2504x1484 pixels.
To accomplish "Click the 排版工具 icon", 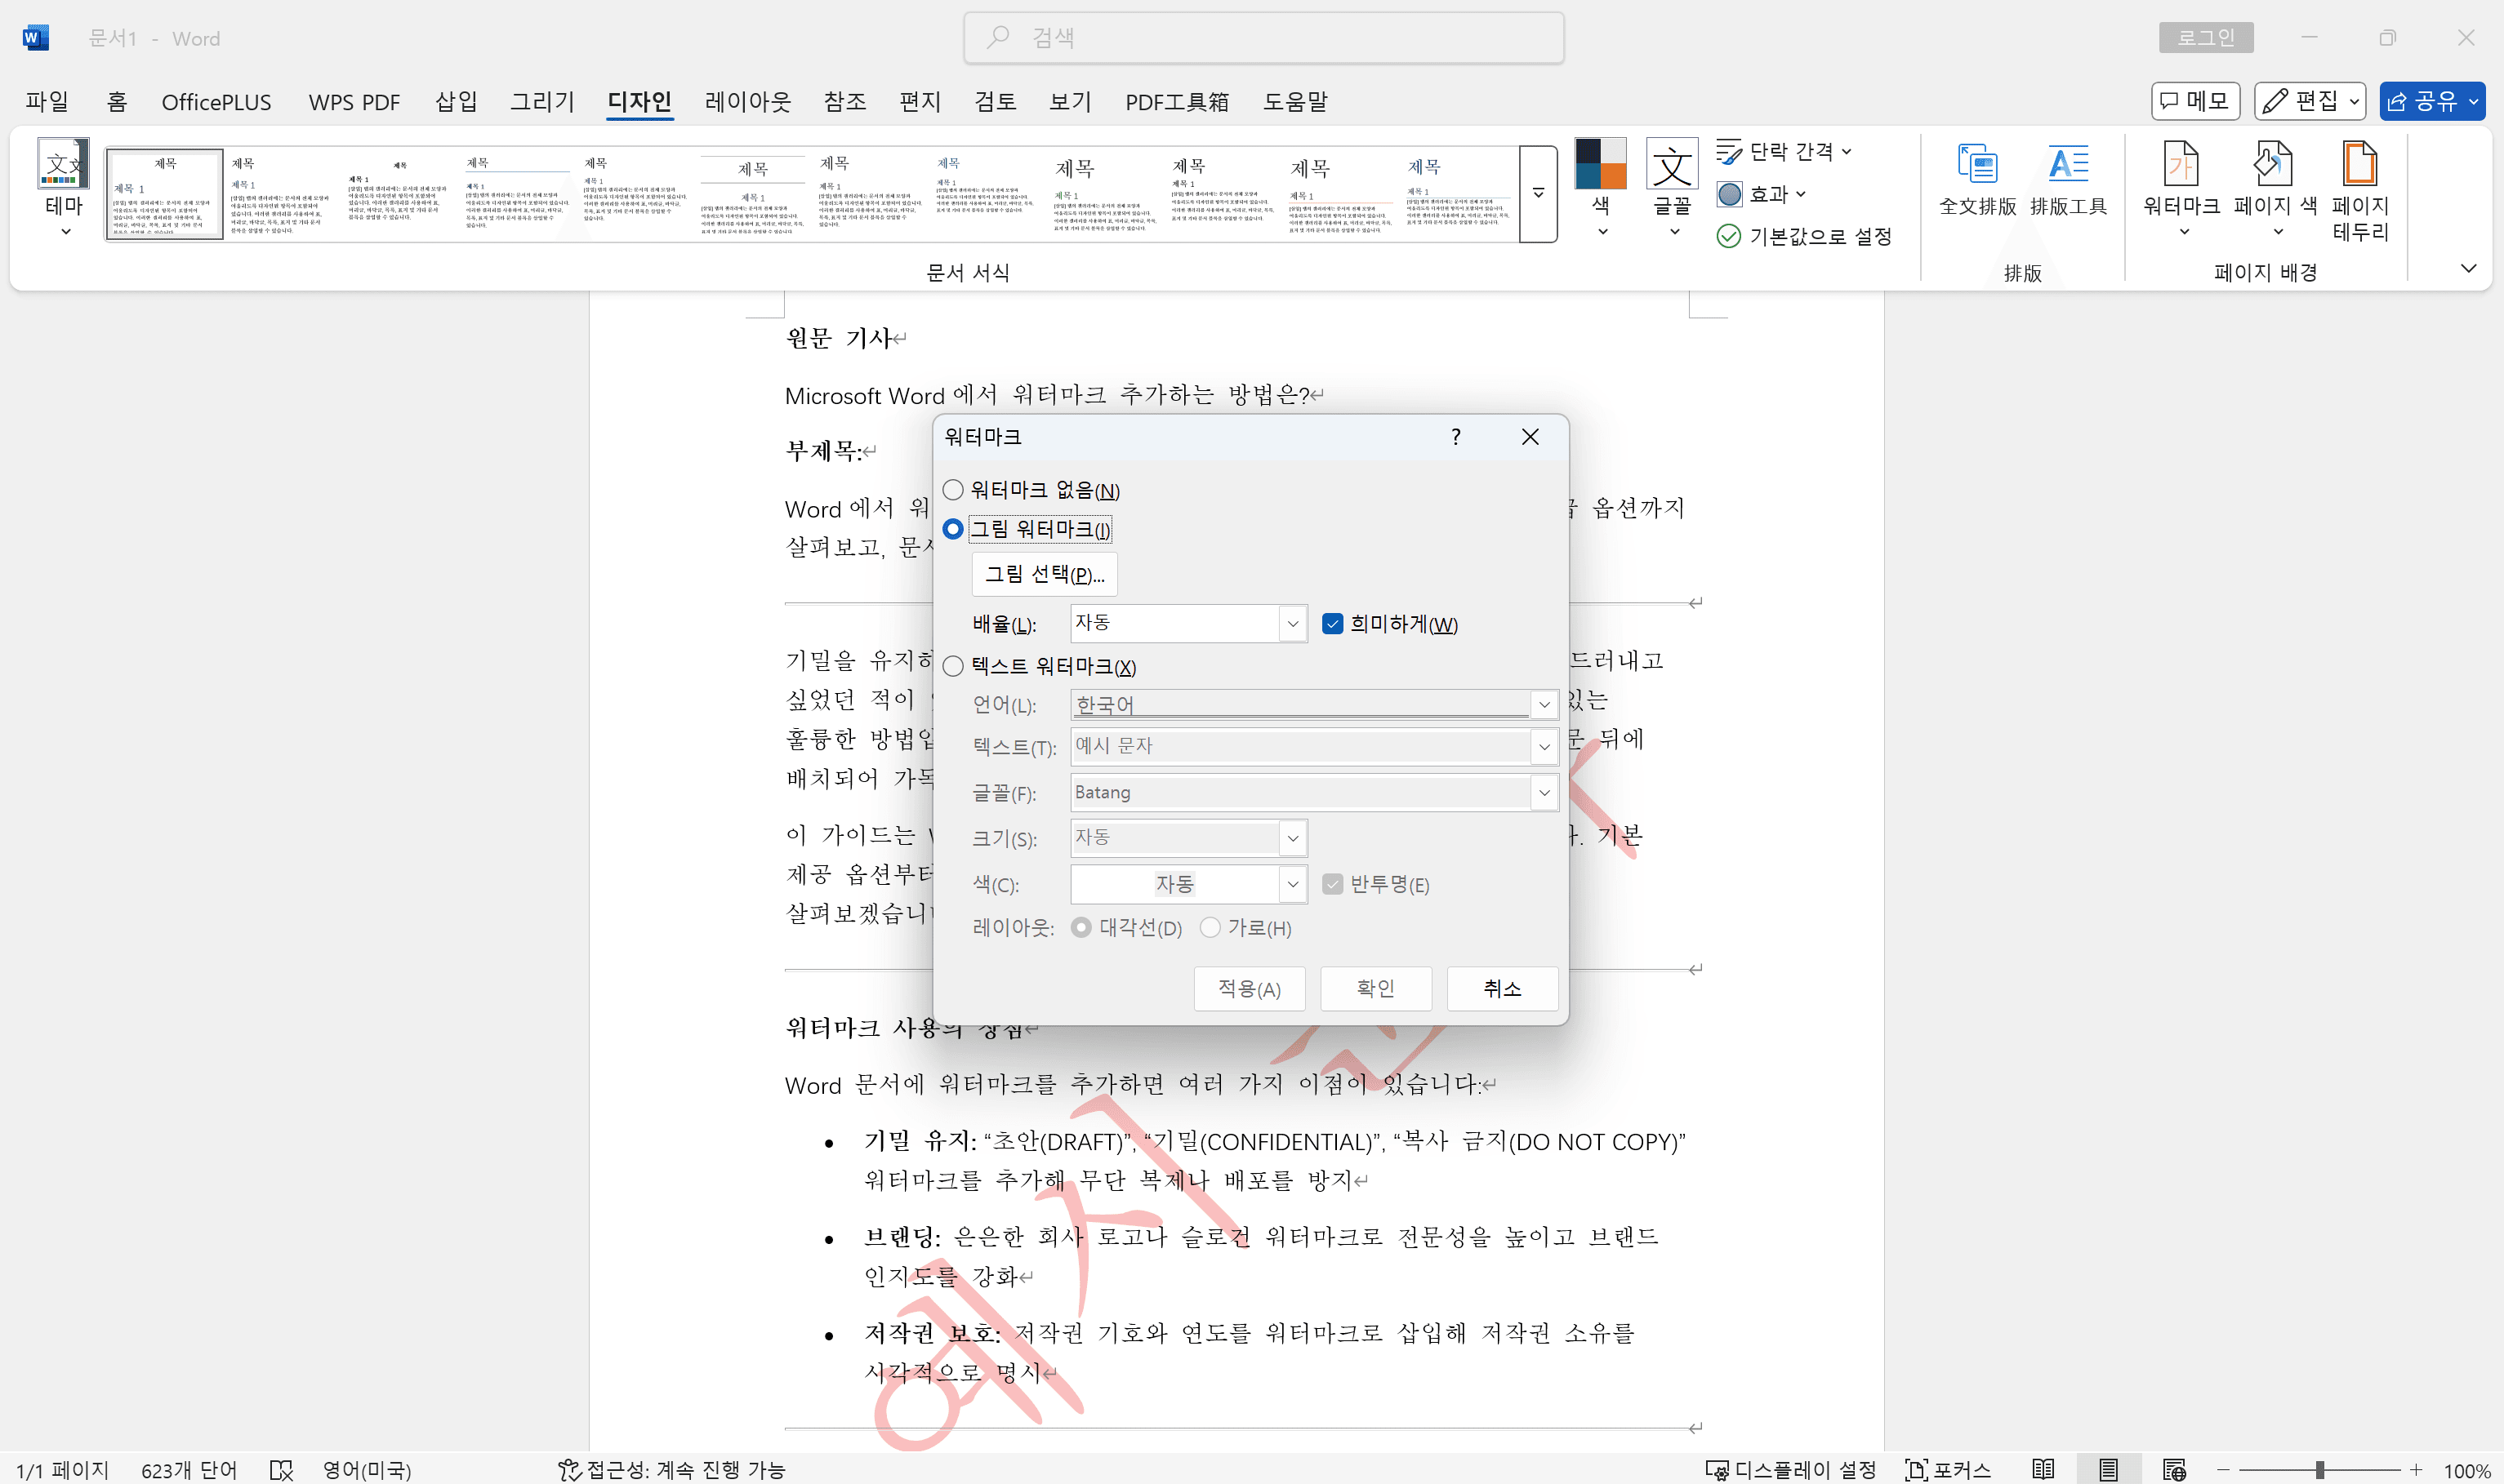I will (2068, 180).
